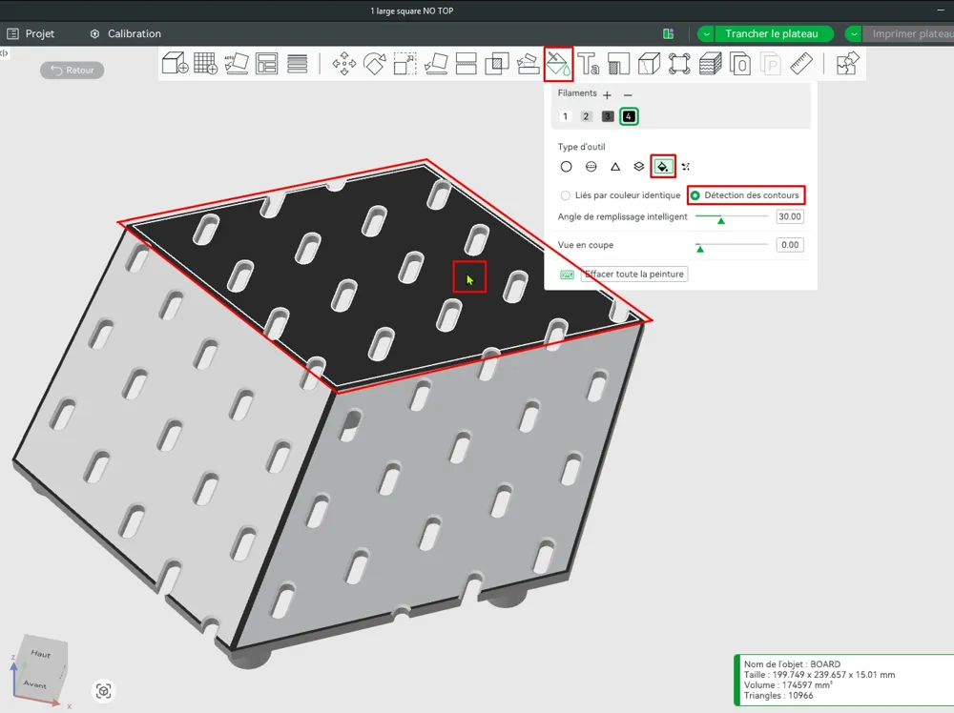
Task: Click 'Effacer toute la peinture' button
Action: (634, 275)
